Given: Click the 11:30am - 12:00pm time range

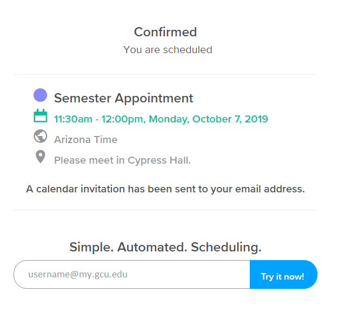Looking at the screenshot, I should pyautogui.click(x=98, y=119).
